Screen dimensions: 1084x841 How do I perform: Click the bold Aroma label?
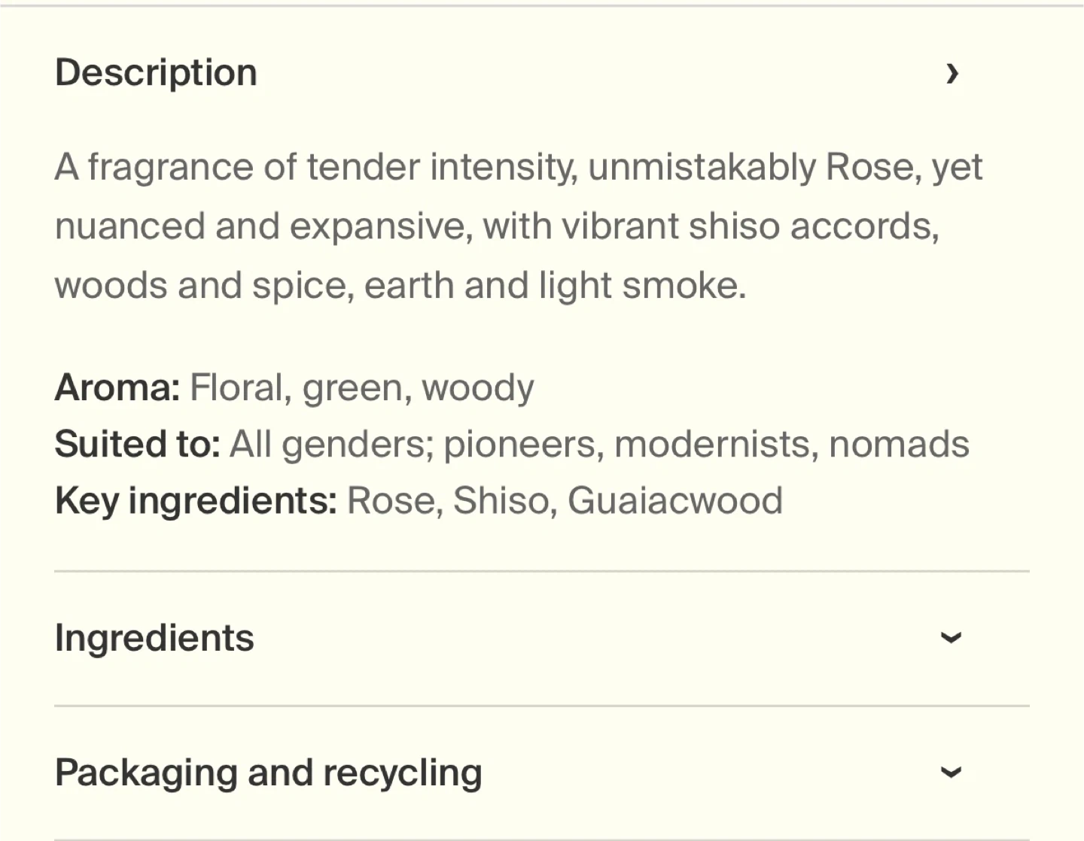point(117,387)
